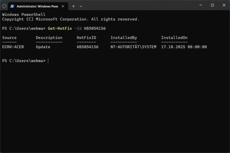Close the terminal window
Viewport: 230px width, 153px height.
224,5
